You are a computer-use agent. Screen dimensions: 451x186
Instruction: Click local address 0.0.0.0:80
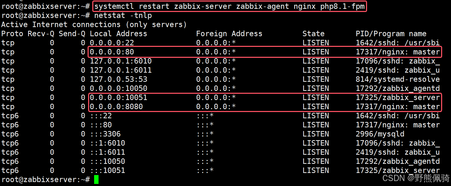[112, 52]
